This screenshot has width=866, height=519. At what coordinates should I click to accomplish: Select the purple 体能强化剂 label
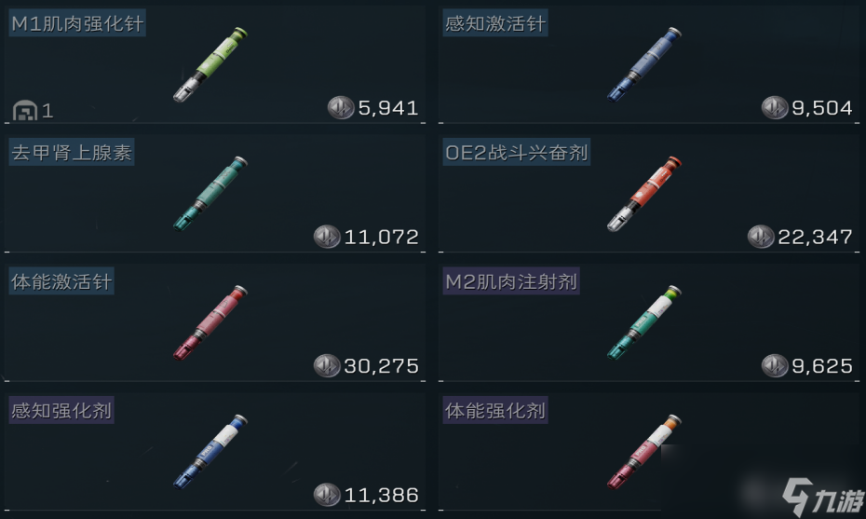494,410
